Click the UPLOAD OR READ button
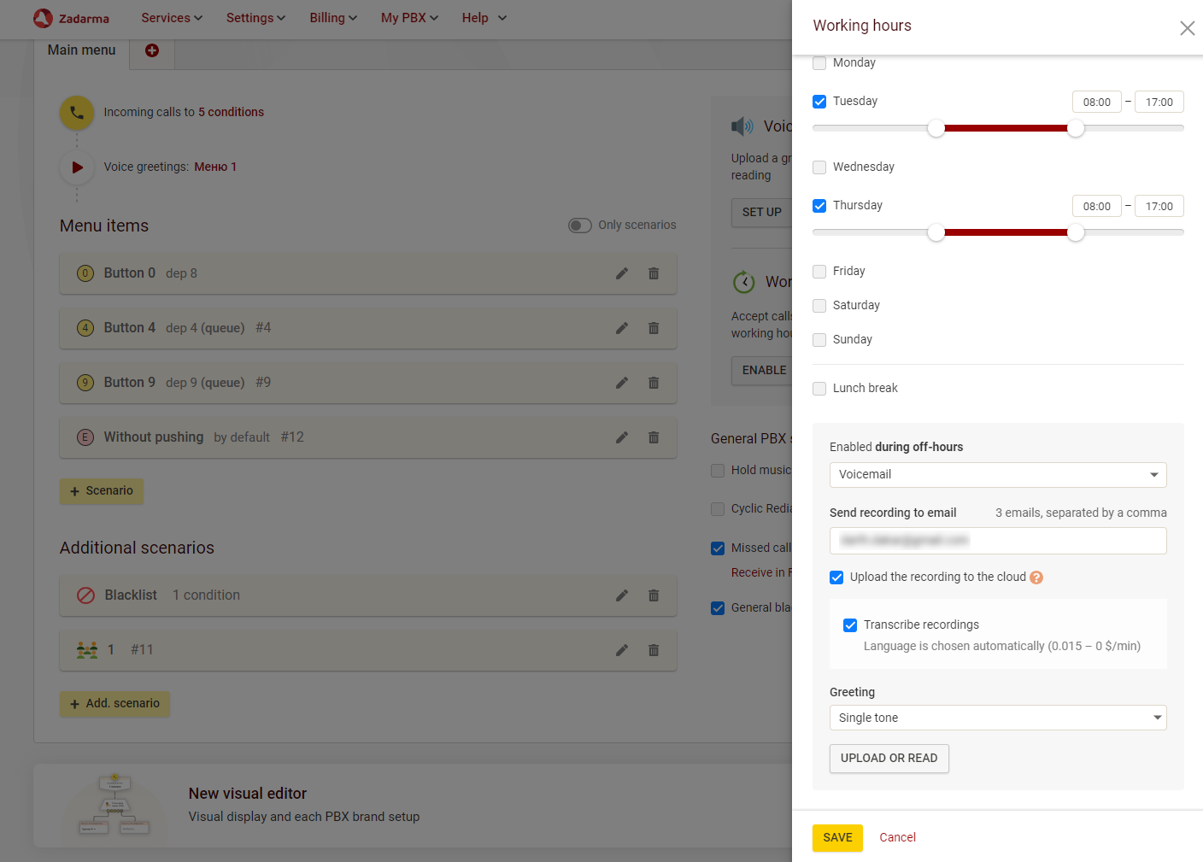 pos(889,758)
